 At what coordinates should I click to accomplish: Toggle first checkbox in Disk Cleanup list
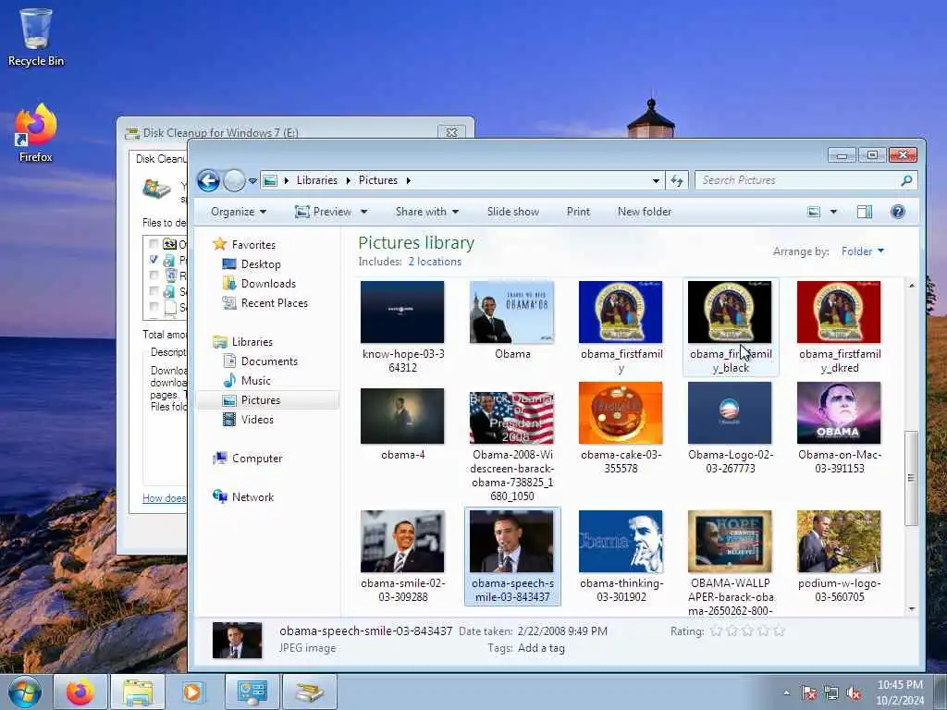pos(154,244)
